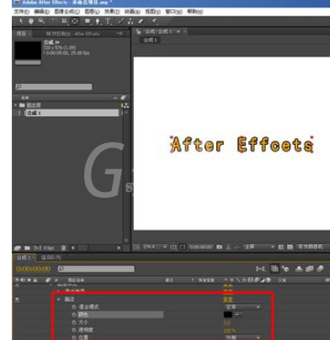Toggle the stopwatch for 位置
This screenshot has height=340, width=330.
[x=74, y=337]
